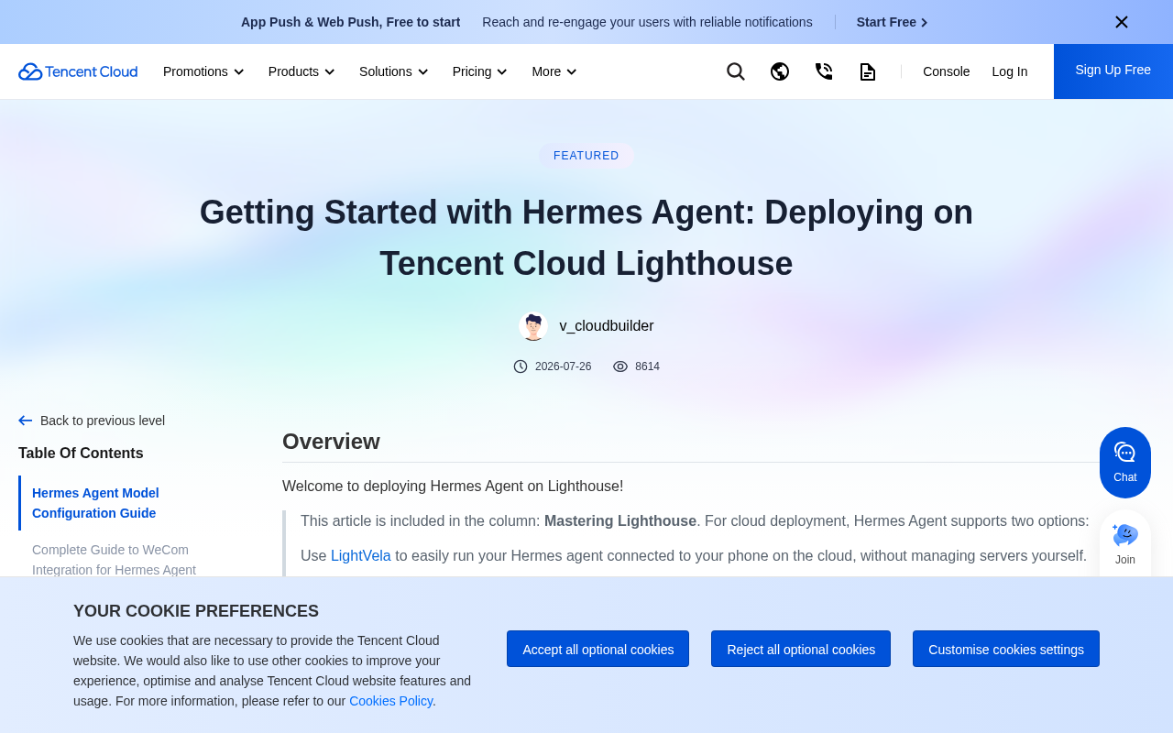Screen dimensions: 1173x733
Task: Click the phone contact icon
Action: coord(824,71)
